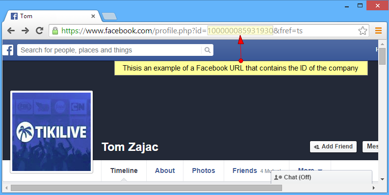Focus the Facebook search input field
Screen dimensions: 389x195
[110, 50]
